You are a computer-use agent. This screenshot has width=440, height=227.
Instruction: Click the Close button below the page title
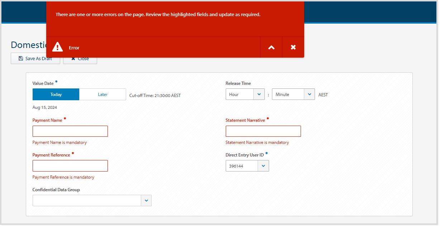80,58
